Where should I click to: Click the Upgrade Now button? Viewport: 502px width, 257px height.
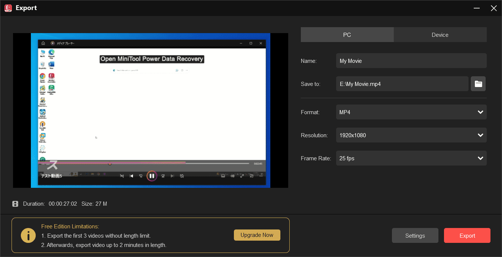tap(257, 235)
